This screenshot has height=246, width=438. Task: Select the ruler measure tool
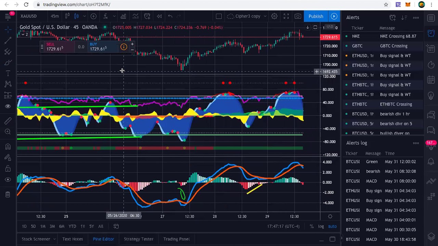coord(8,121)
